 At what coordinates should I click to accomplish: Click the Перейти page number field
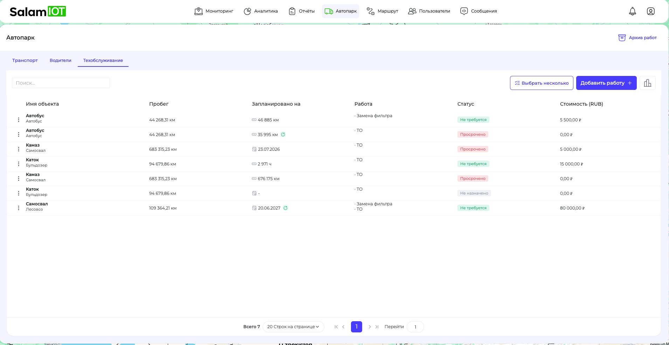415,327
